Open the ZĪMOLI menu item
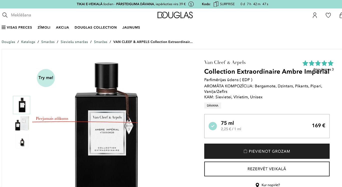 click(44, 27)
